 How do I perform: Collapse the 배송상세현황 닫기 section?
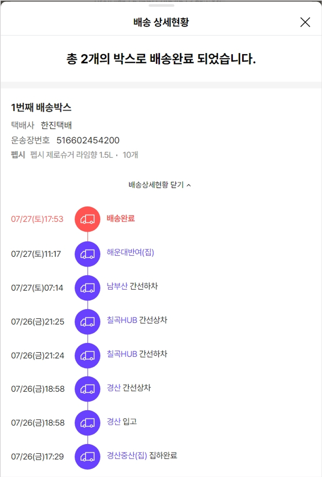point(160,185)
